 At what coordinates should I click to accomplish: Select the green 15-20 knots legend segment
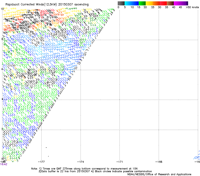[142, 3]
